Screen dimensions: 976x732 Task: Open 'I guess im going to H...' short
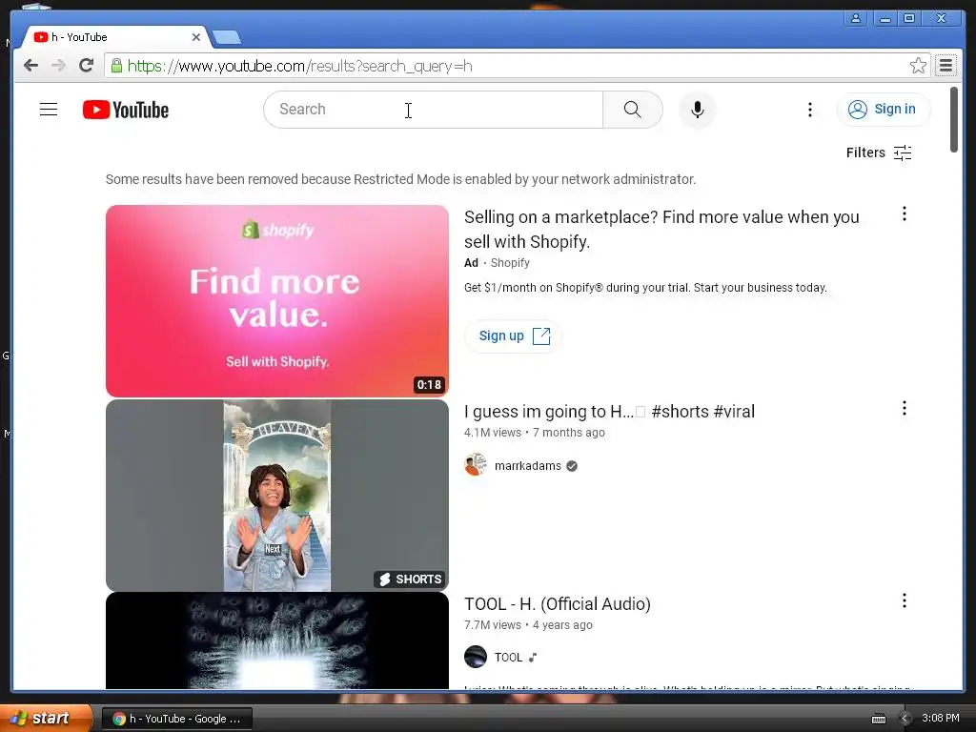609,412
